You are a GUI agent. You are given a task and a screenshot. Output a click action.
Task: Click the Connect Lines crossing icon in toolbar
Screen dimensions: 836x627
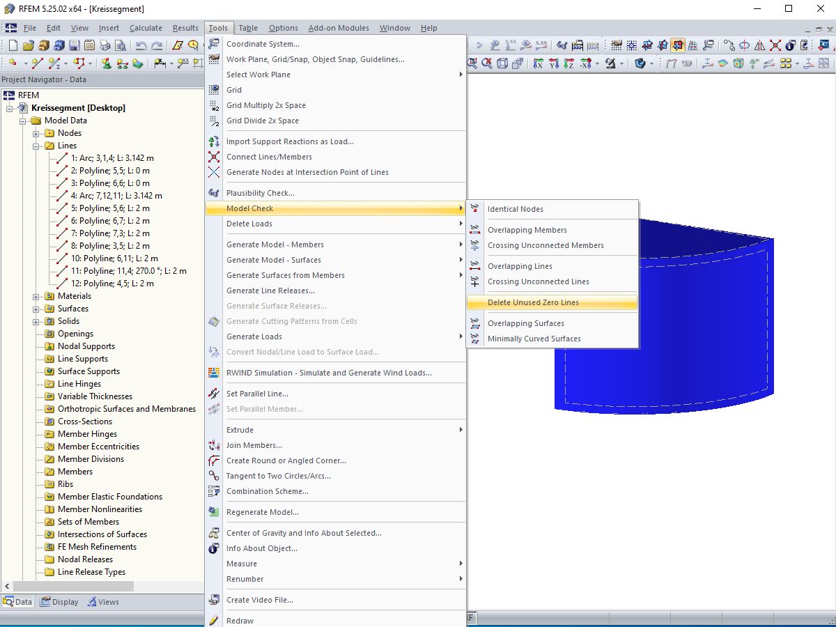(775, 45)
